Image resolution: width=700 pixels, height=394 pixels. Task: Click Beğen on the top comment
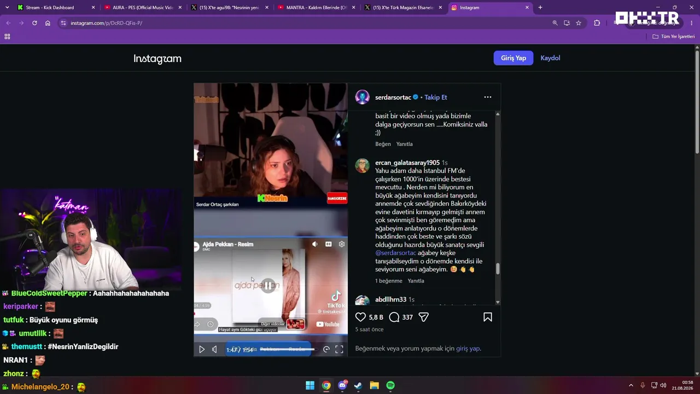coord(383,144)
